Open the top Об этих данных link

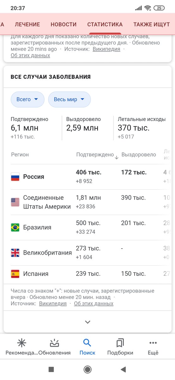click(30, 55)
